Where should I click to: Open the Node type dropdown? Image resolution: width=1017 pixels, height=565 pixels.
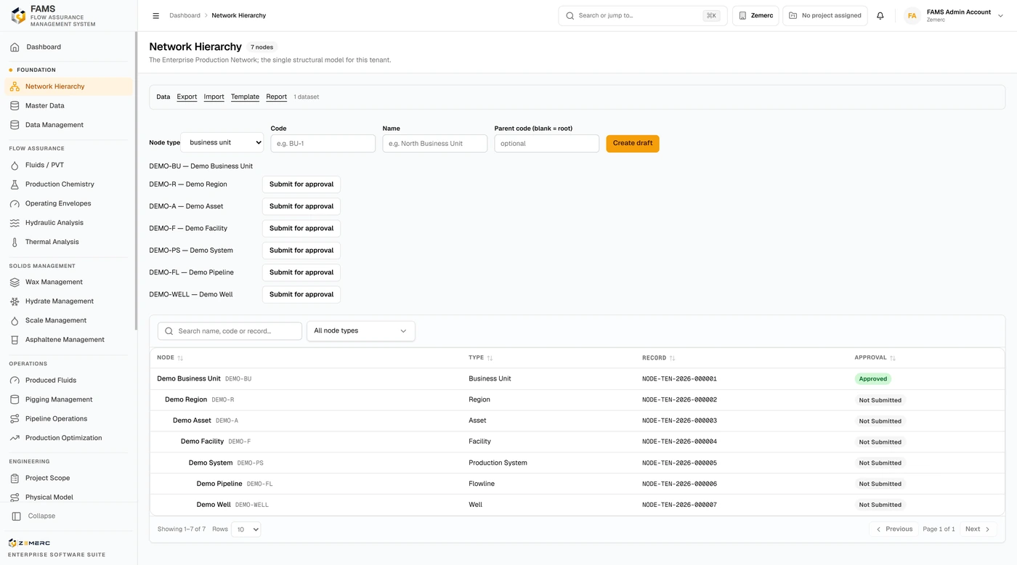(222, 143)
